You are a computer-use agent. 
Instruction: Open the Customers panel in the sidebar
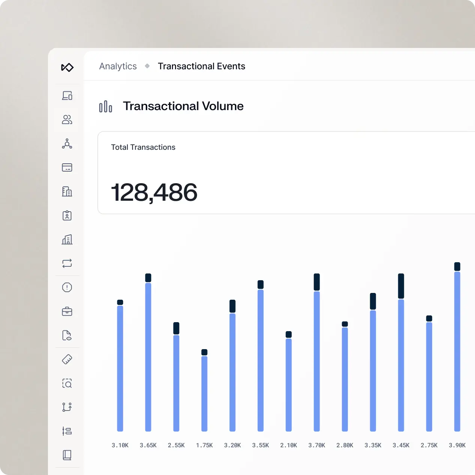(x=67, y=119)
